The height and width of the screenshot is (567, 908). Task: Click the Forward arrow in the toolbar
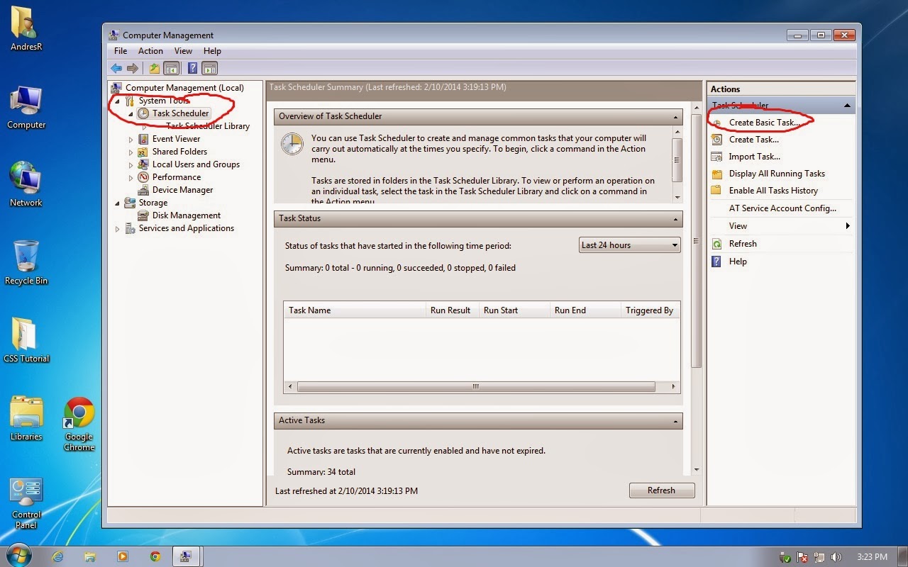132,68
